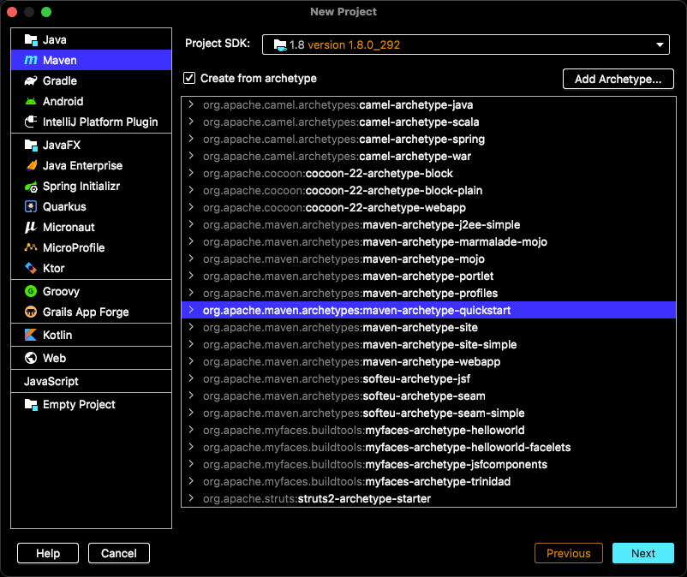The height and width of the screenshot is (577, 687).
Task: Expand maven-archetype-j2ee-simple node
Action: pyautogui.click(x=191, y=224)
